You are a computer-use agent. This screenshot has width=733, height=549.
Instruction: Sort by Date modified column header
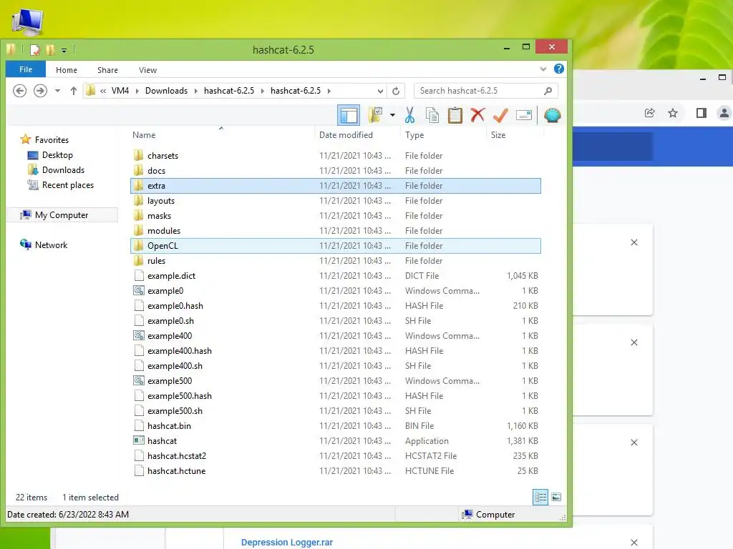346,135
